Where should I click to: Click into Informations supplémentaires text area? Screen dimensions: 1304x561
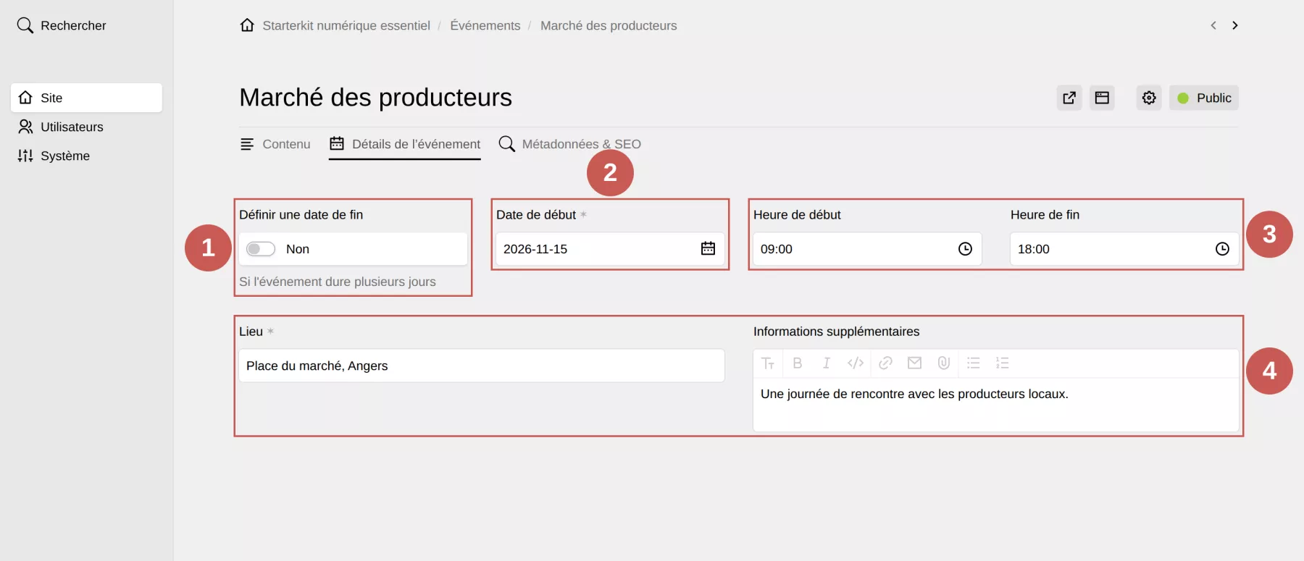tap(996, 405)
